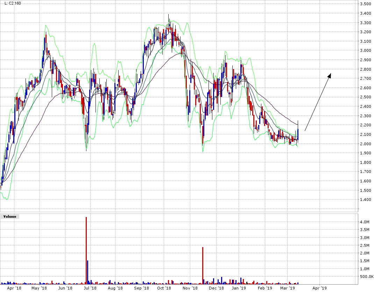Click the 500.0K volume axis label
This screenshot has height=293, width=374.
[367, 277]
